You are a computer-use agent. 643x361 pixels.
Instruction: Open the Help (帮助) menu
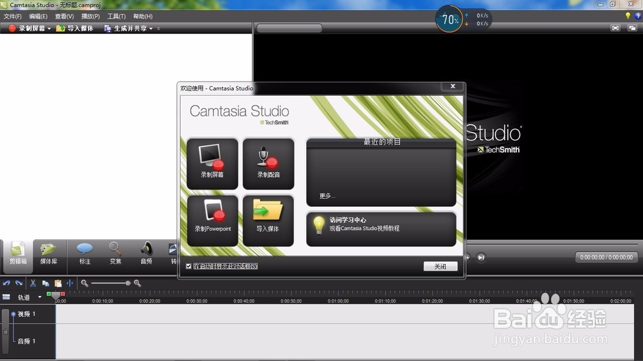143,17
